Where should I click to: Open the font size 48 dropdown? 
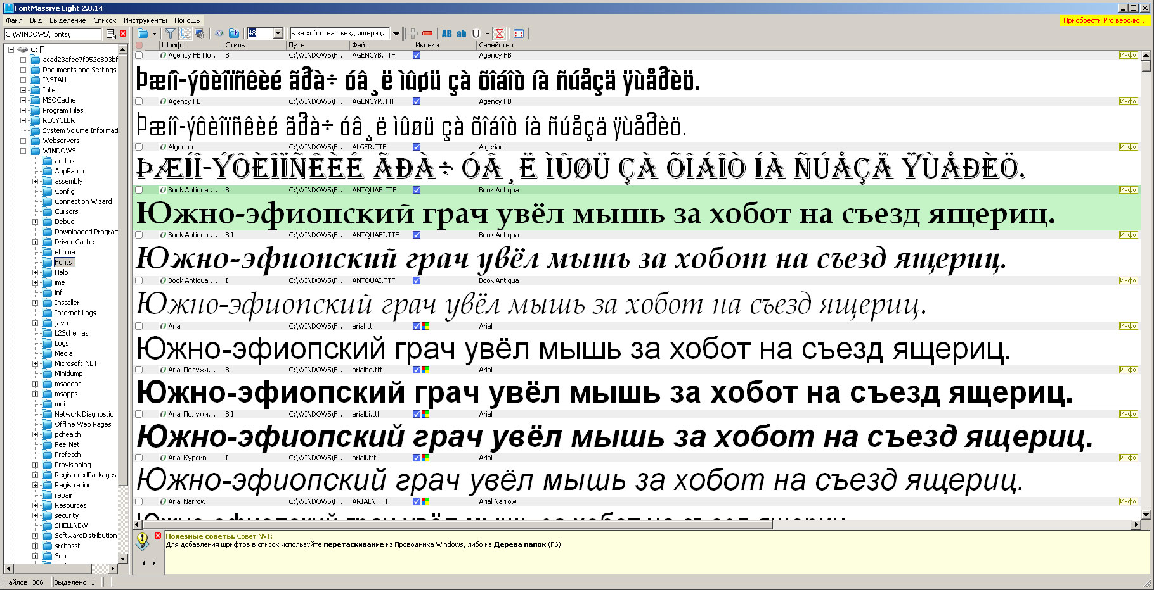[278, 34]
